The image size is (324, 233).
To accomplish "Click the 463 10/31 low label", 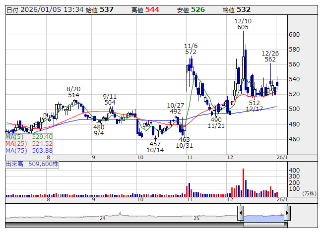I will point(184,143).
